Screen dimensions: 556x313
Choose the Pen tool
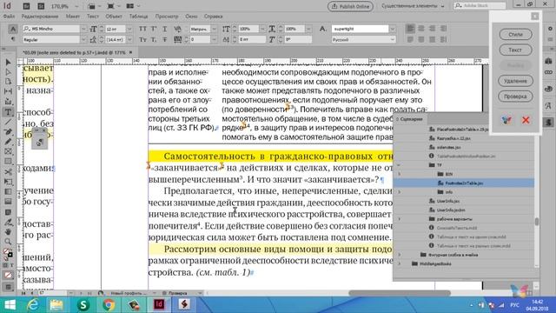tap(8, 131)
